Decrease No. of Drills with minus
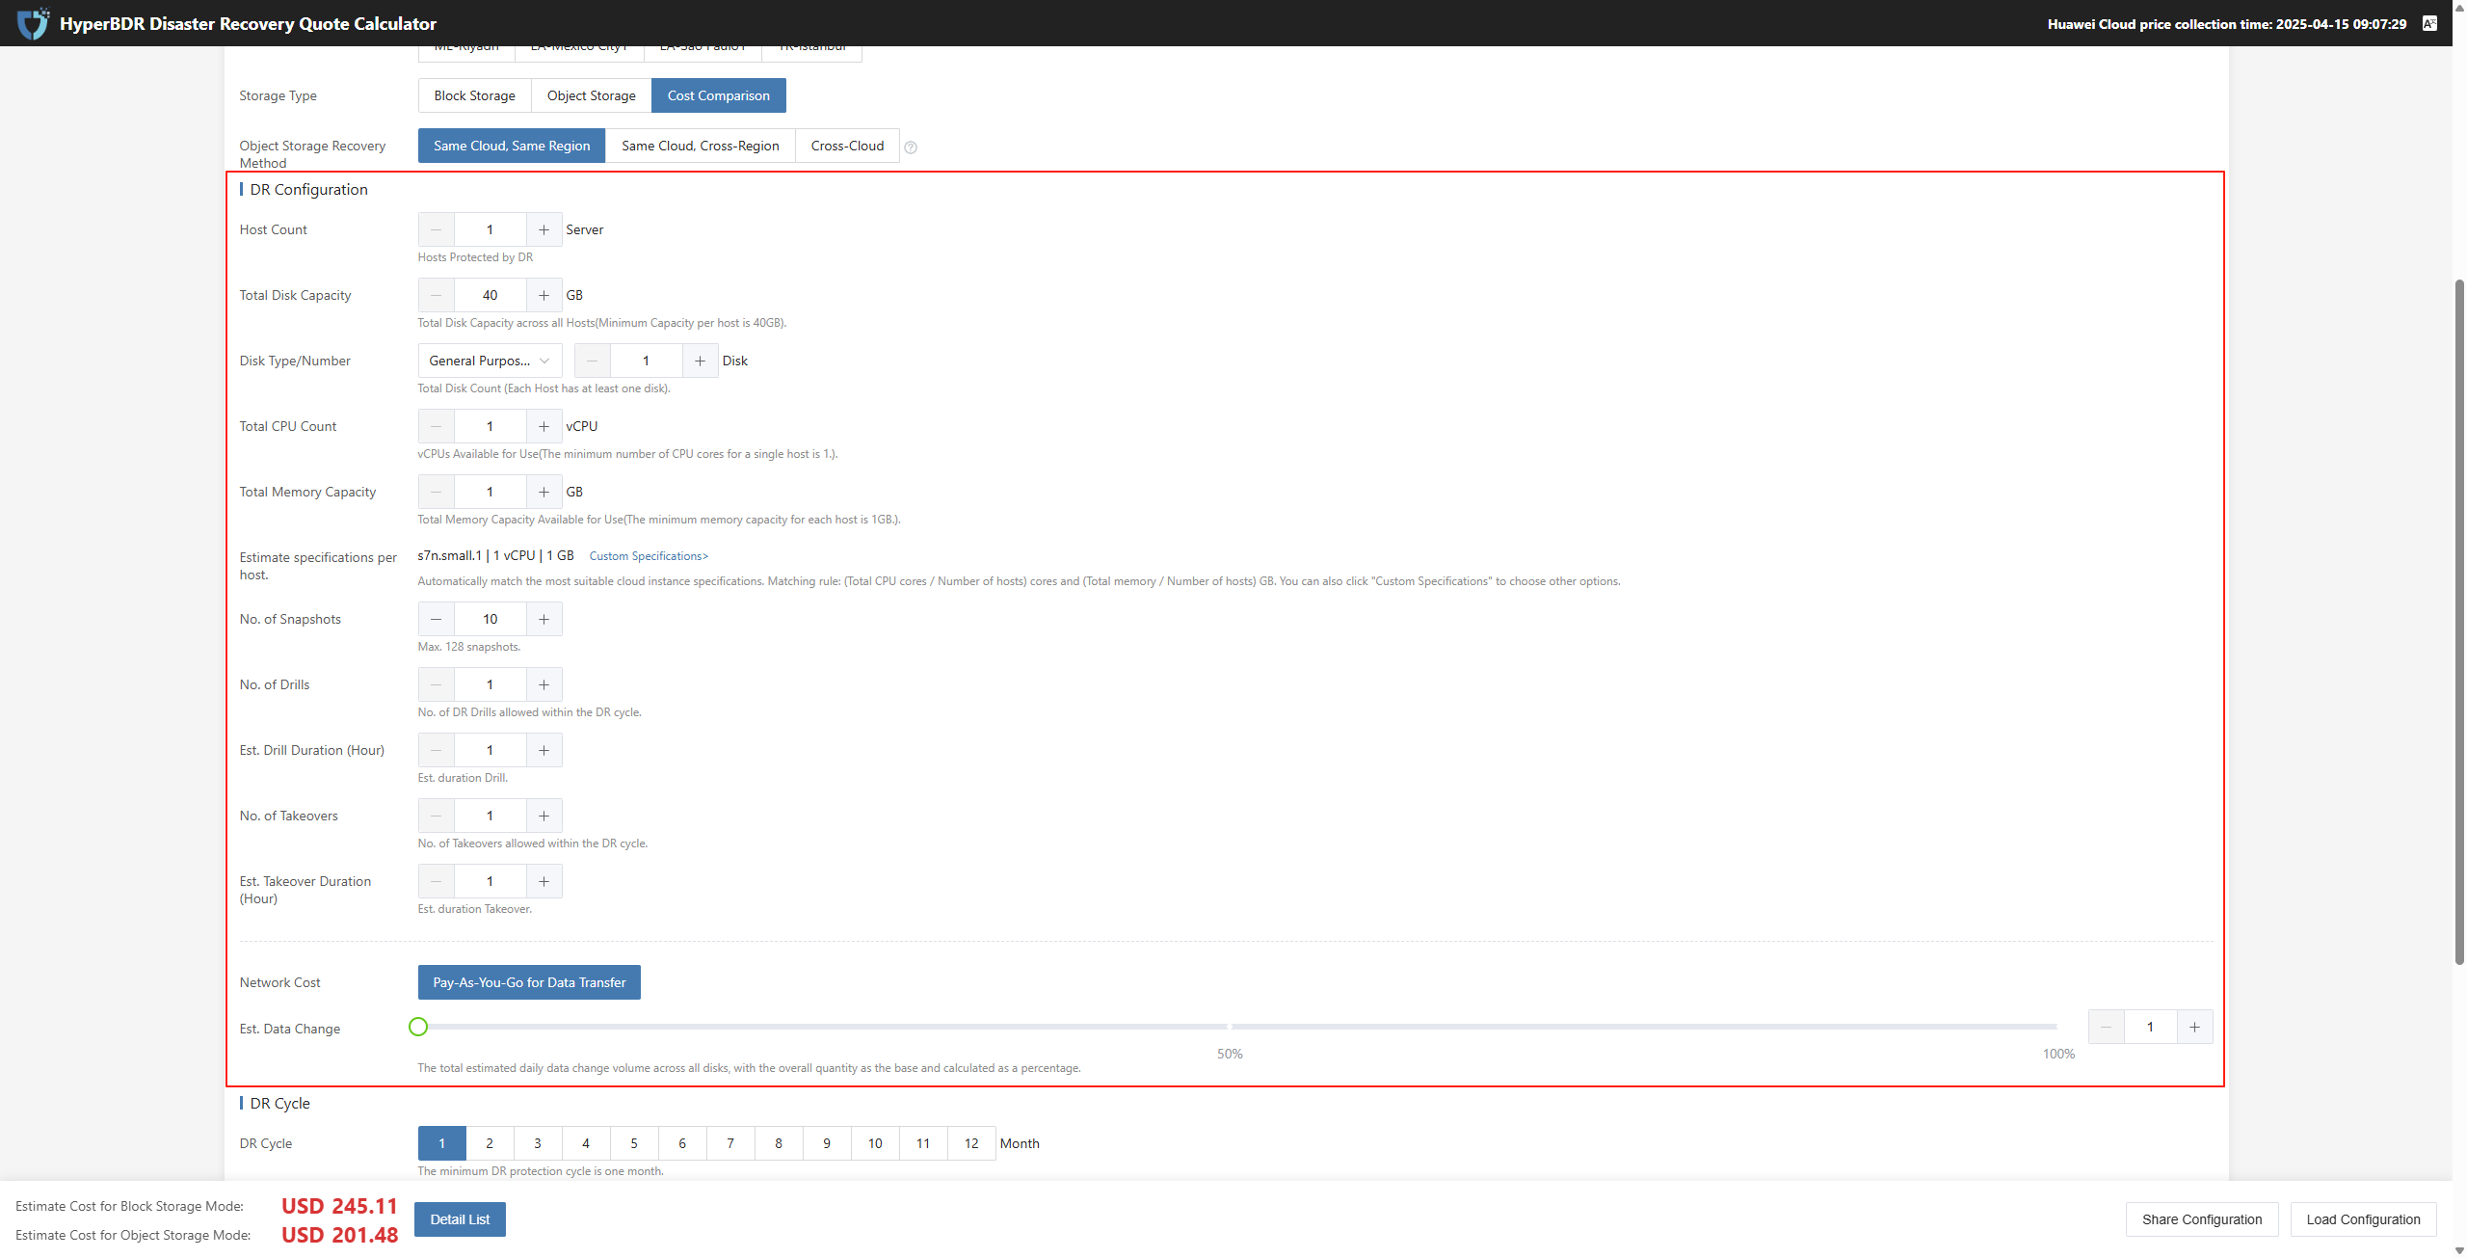This screenshot has width=2467, height=1258. pos(437,684)
